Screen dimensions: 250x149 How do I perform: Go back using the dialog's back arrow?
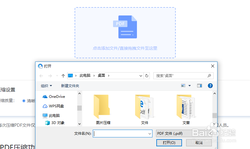coord(41,76)
